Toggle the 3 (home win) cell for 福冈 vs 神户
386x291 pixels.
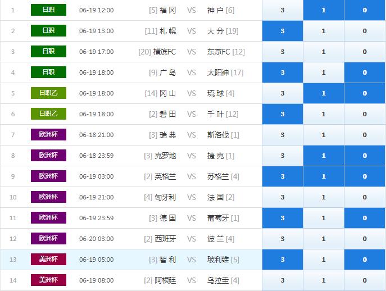tap(282, 10)
